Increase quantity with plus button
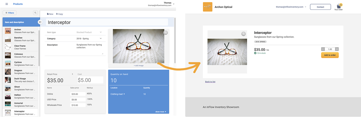 [337, 49]
